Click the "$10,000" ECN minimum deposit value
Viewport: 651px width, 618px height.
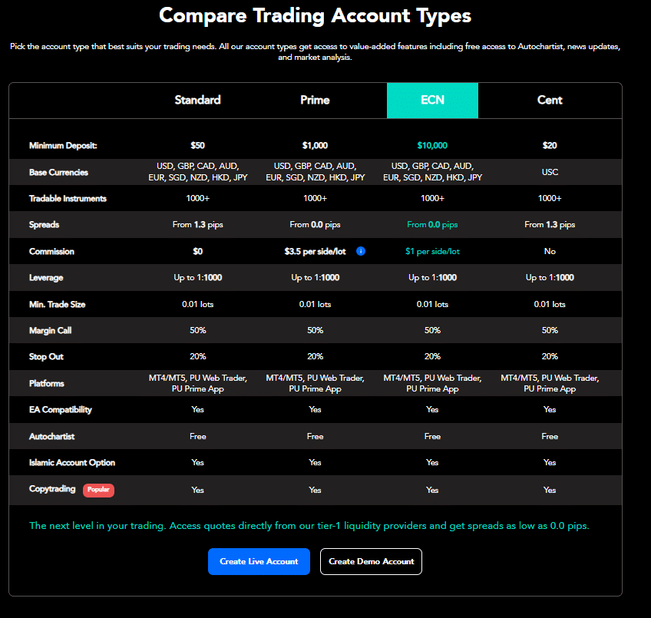point(432,146)
